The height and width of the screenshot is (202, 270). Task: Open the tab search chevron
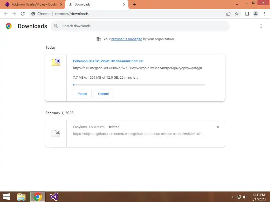237,4
